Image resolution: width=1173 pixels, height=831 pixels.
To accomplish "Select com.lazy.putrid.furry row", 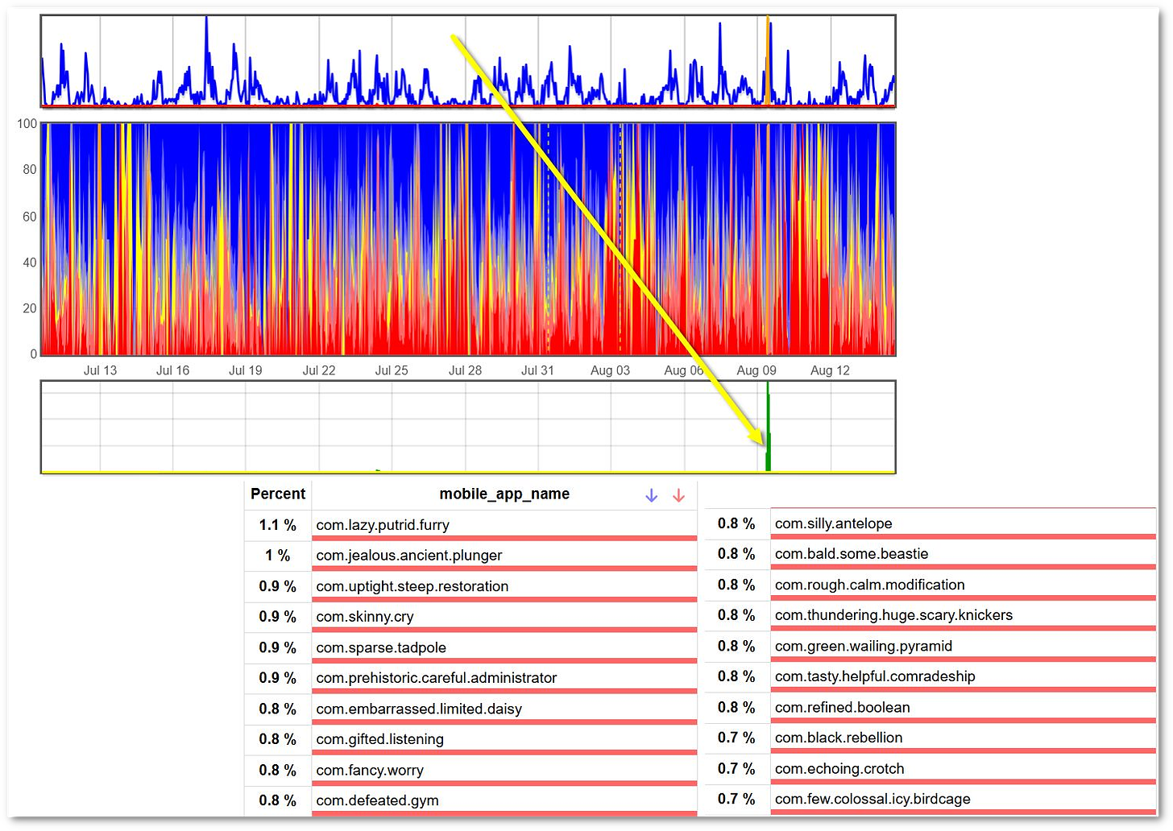I will coord(470,525).
